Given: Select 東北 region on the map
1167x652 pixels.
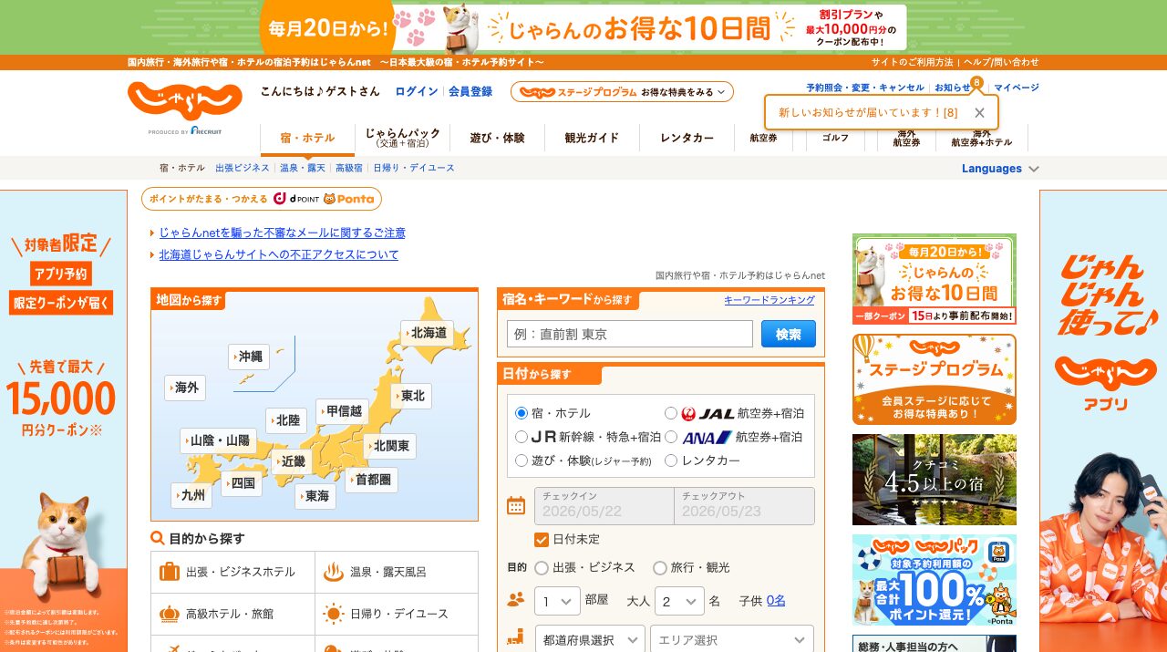Looking at the screenshot, I should coord(410,396).
